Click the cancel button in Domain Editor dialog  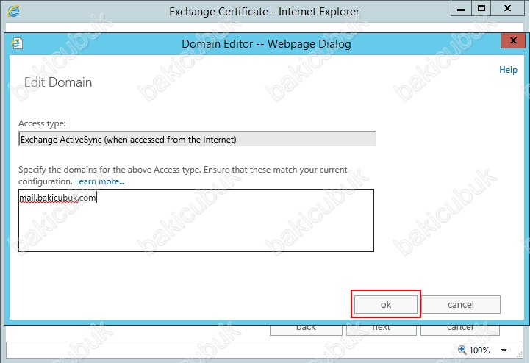(461, 304)
